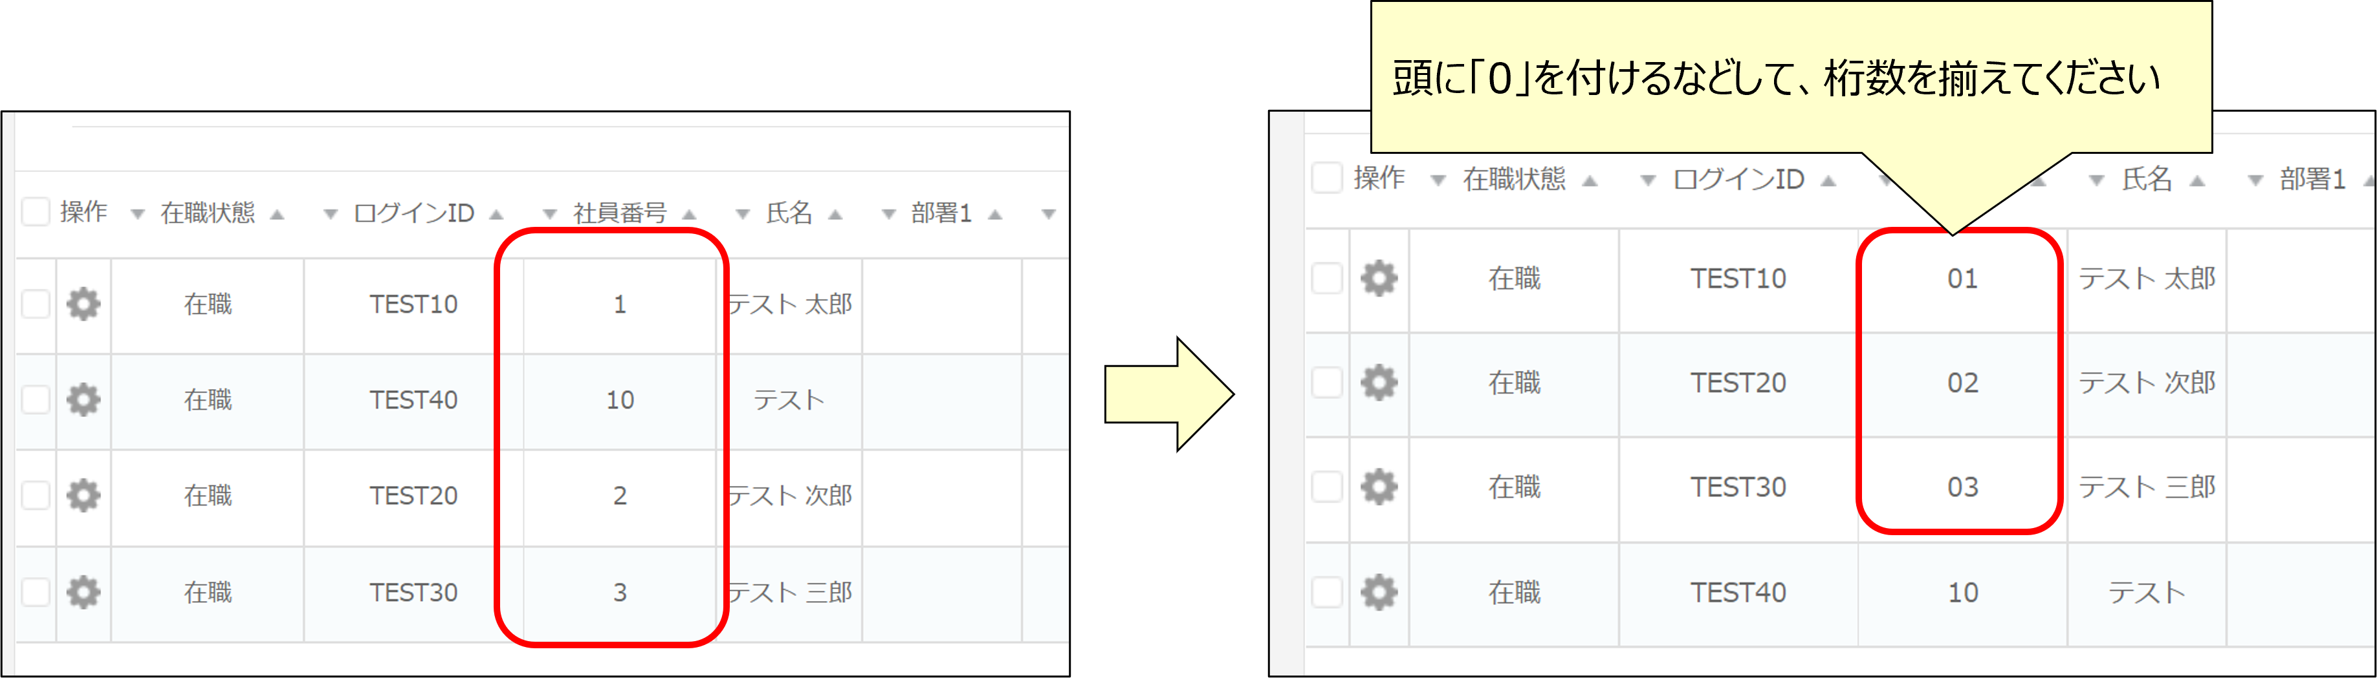2377x678 pixels.
Task: Open gear settings for TEST40 in left table
Action: [x=83, y=399]
